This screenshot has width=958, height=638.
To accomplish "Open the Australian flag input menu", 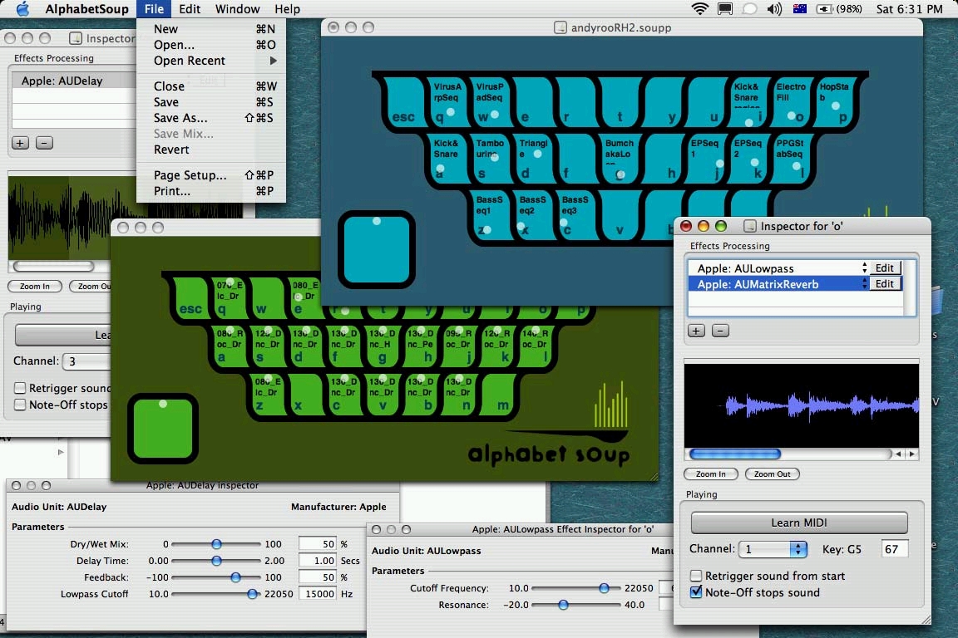I will (799, 8).
